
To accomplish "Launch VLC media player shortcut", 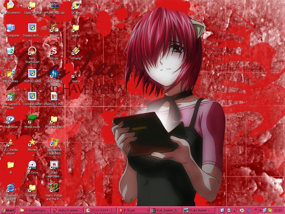I will point(11,146).
